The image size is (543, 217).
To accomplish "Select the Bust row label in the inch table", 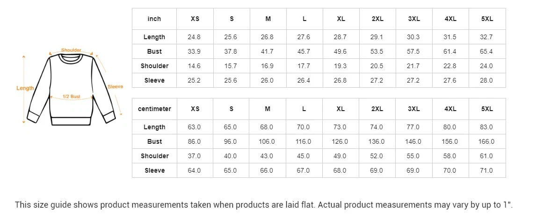I will [154, 51].
